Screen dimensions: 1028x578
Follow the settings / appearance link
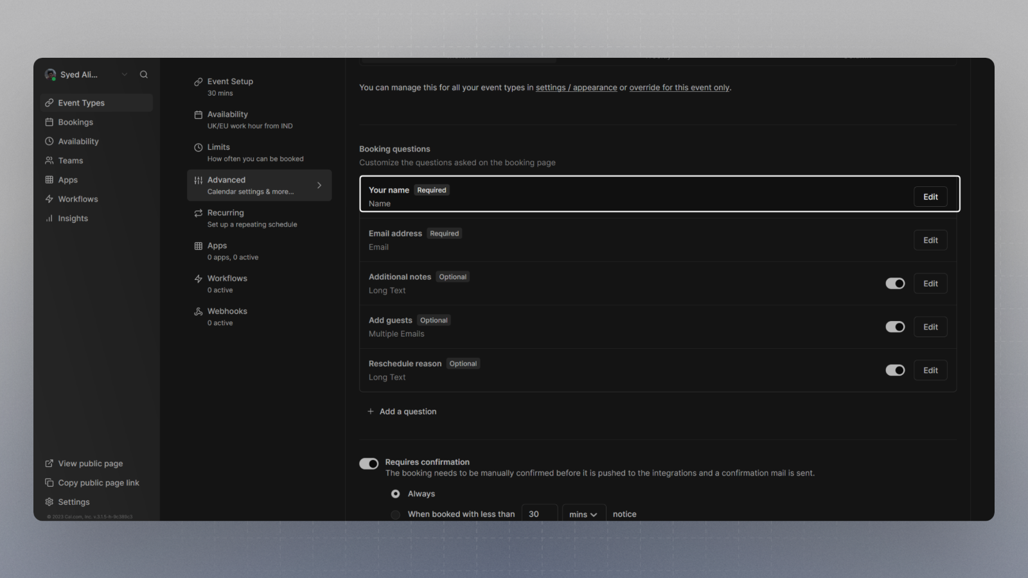(x=576, y=87)
